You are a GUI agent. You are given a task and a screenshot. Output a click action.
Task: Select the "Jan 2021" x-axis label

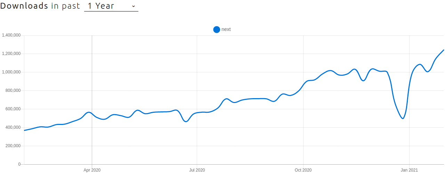[x=409, y=170]
